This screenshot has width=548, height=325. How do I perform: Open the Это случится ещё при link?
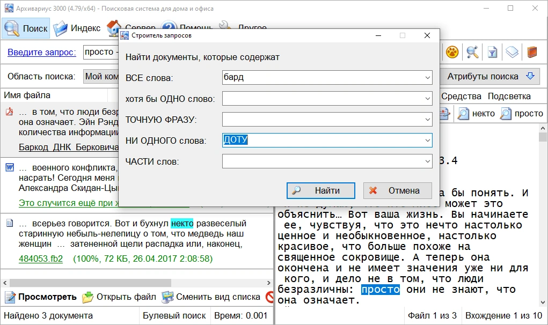pos(69,203)
